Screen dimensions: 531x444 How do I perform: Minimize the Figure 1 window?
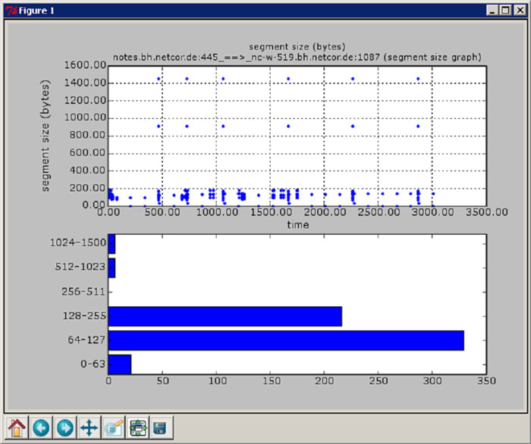(492, 11)
